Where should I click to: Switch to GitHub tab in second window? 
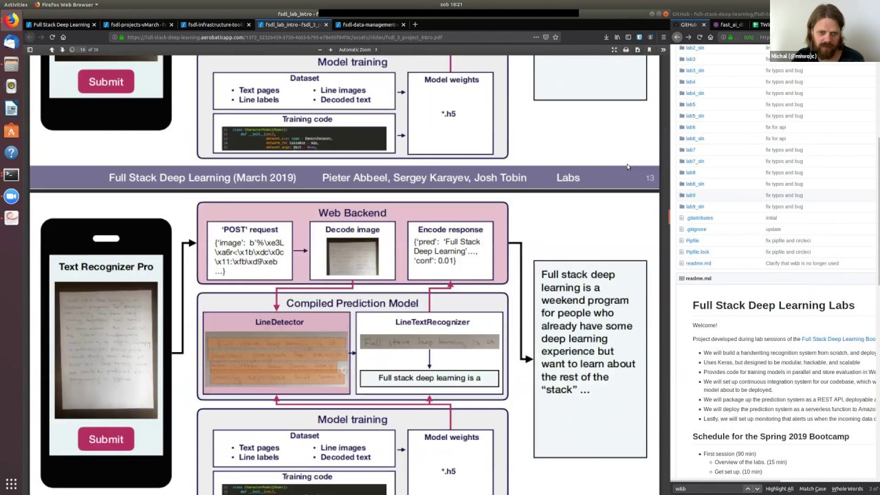(x=690, y=25)
